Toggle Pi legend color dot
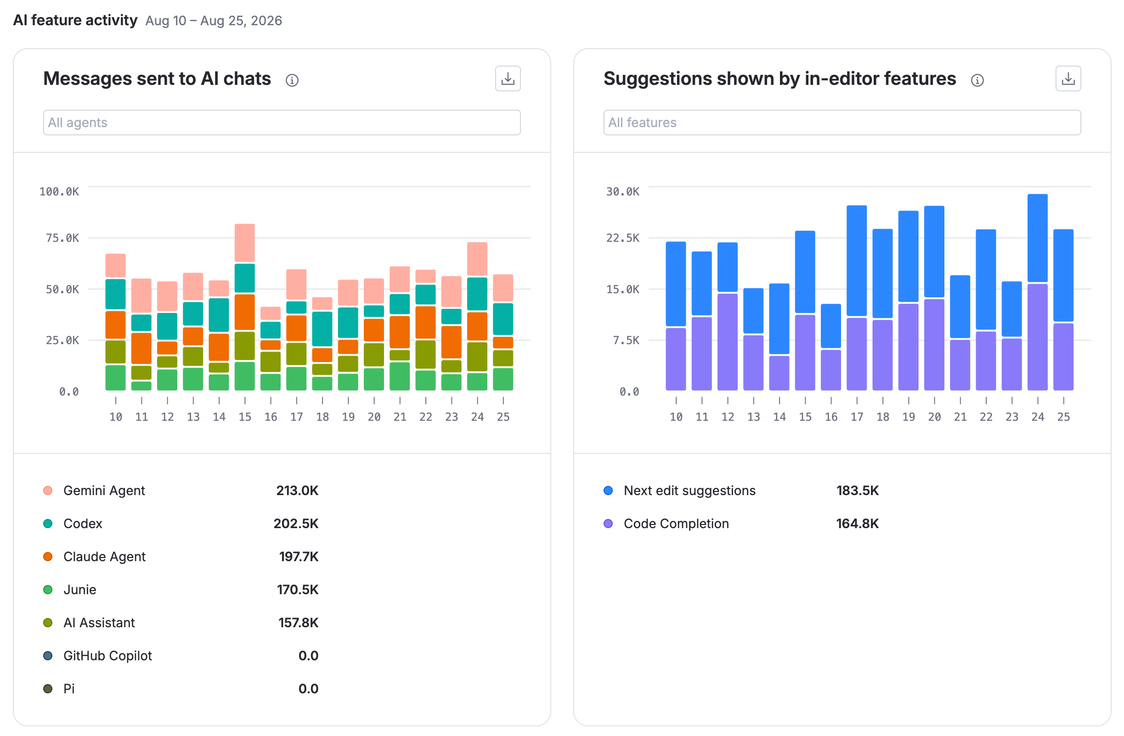Image resolution: width=1124 pixels, height=736 pixels. [x=48, y=689]
